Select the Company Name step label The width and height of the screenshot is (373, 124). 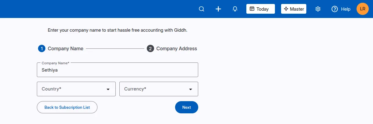(65, 48)
